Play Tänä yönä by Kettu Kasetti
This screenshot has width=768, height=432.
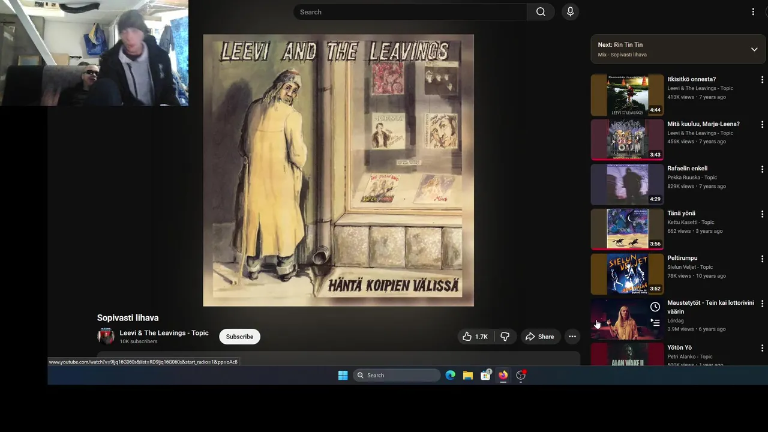pos(627,229)
